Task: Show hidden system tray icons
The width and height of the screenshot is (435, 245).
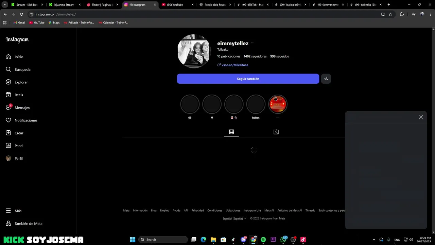Action: (374, 240)
